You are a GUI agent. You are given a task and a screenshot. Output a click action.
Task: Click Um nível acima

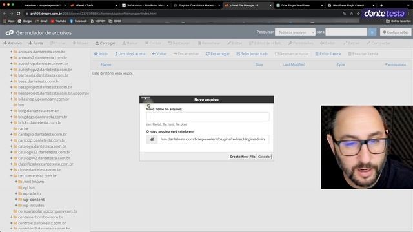[130, 54]
